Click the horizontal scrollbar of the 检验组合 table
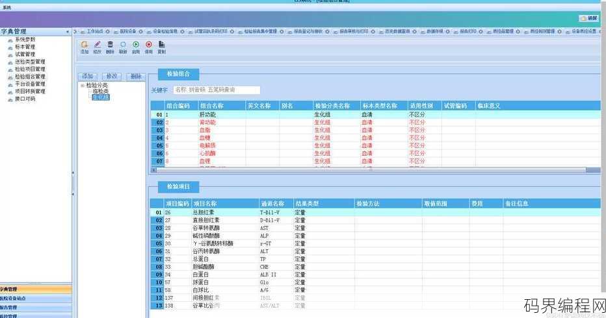The width and height of the screenshot is (606, 318). [371, 170]
